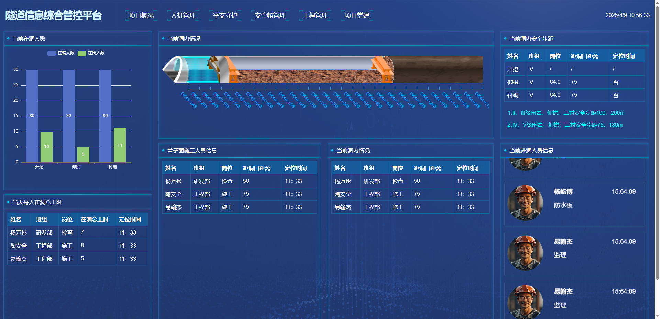660x319 pixels.
Task: Click 在洞总工时 column header
Action: click(94, 219)
